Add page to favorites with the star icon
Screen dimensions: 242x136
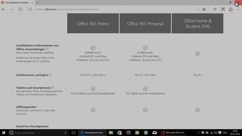204,9
